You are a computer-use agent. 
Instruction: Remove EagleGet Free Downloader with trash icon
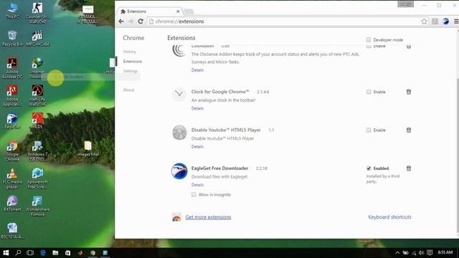point(409,168)
